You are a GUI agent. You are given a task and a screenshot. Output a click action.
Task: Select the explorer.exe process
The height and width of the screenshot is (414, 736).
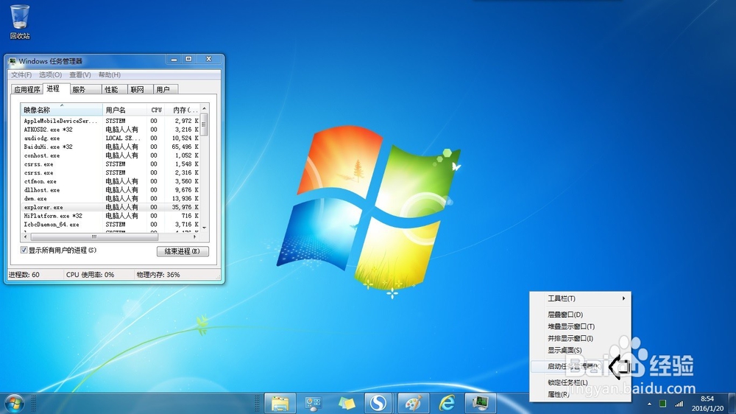tap(110, 207)
